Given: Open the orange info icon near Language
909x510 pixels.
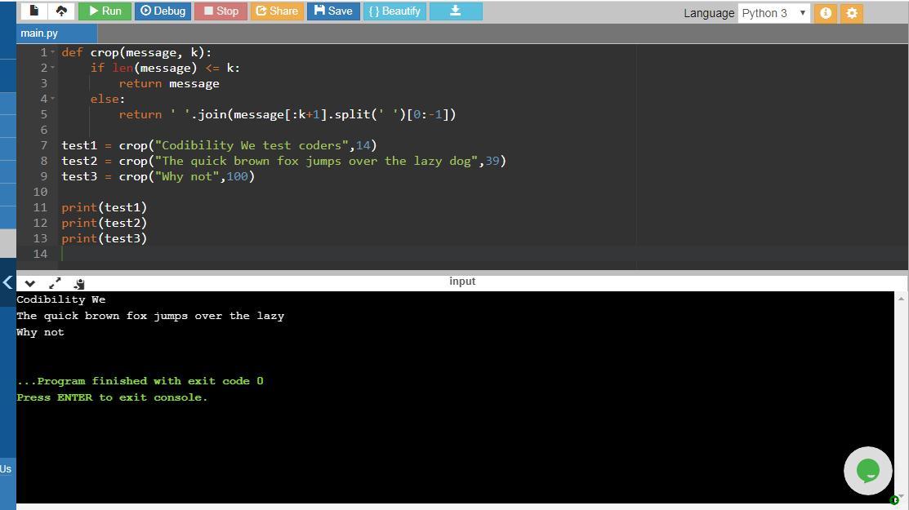Looking at the screenshot, I should click(x=826, y=13).
